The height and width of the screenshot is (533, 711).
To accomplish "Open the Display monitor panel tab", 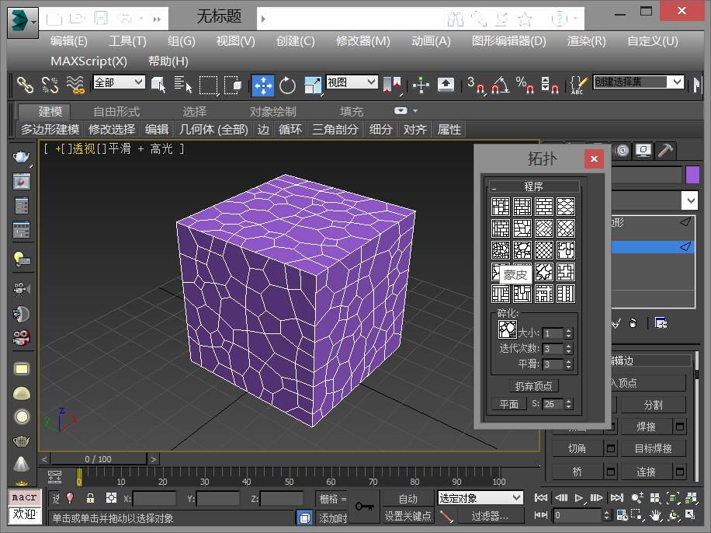I will (643, 150).
